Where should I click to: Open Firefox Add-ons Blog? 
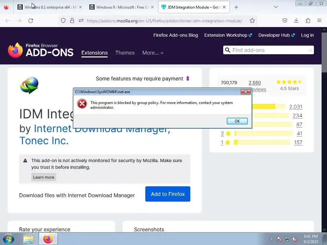coord(176,35)
